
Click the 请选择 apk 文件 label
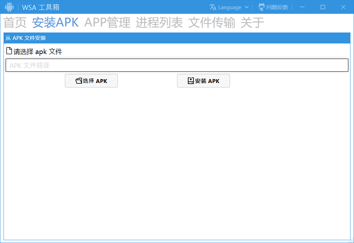tap(38, 52)
